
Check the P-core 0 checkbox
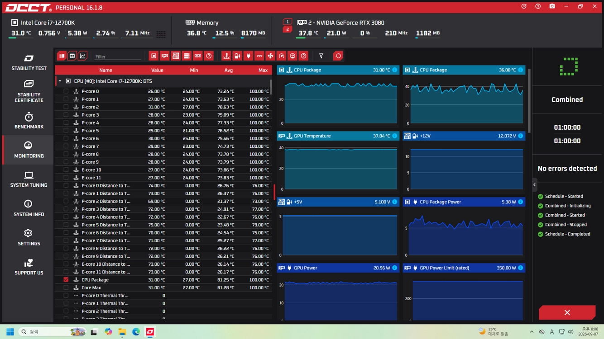[66, 91]
